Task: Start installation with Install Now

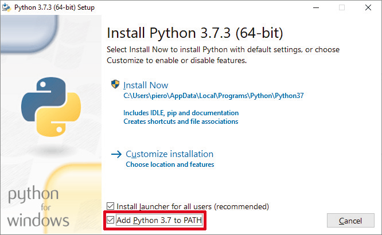Action: (146, 85)
